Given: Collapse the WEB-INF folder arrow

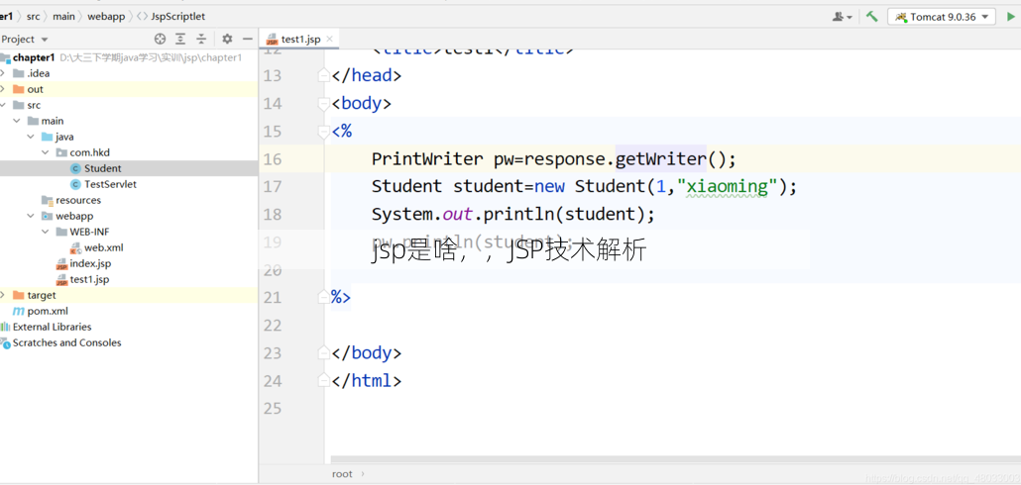Looking at the screenshot, I should tap(45, 232).
